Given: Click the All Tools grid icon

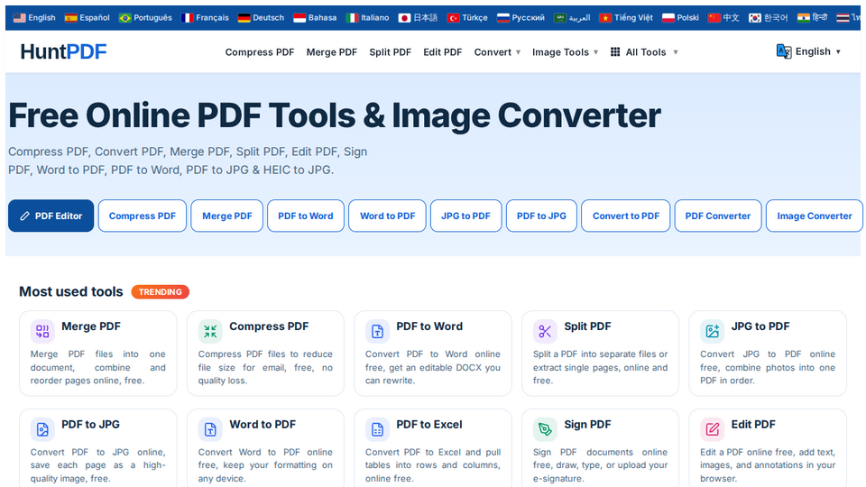Looking at the screenshot, I should 615,52.
